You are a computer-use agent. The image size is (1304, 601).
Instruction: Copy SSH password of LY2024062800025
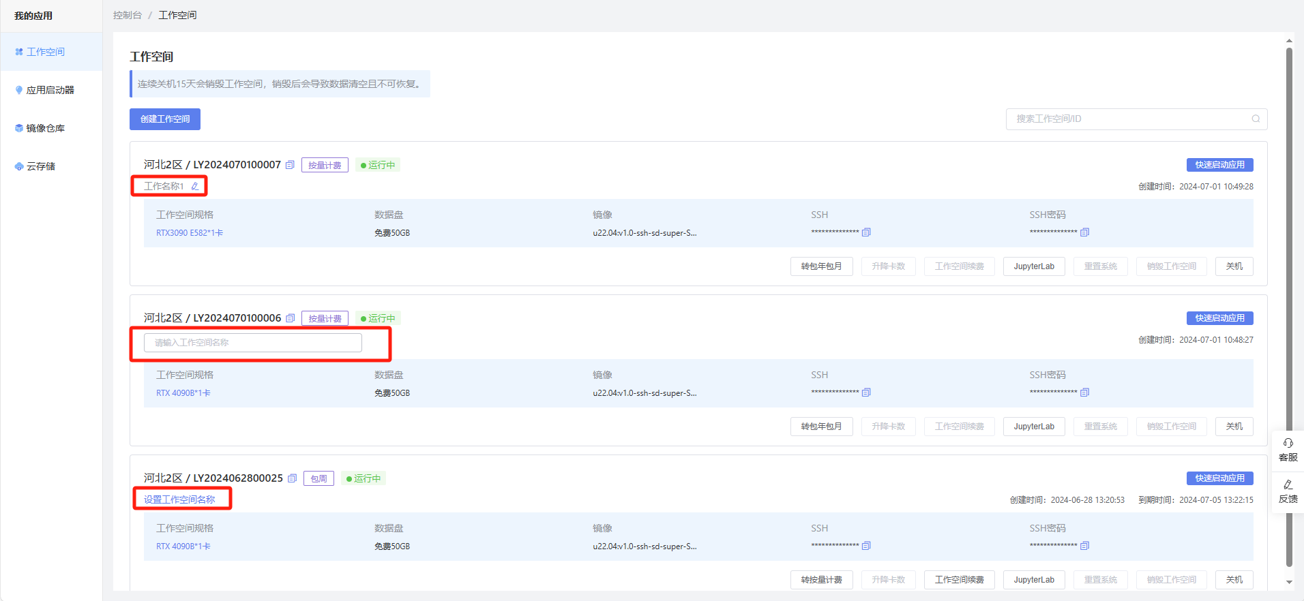[1084, 546]
